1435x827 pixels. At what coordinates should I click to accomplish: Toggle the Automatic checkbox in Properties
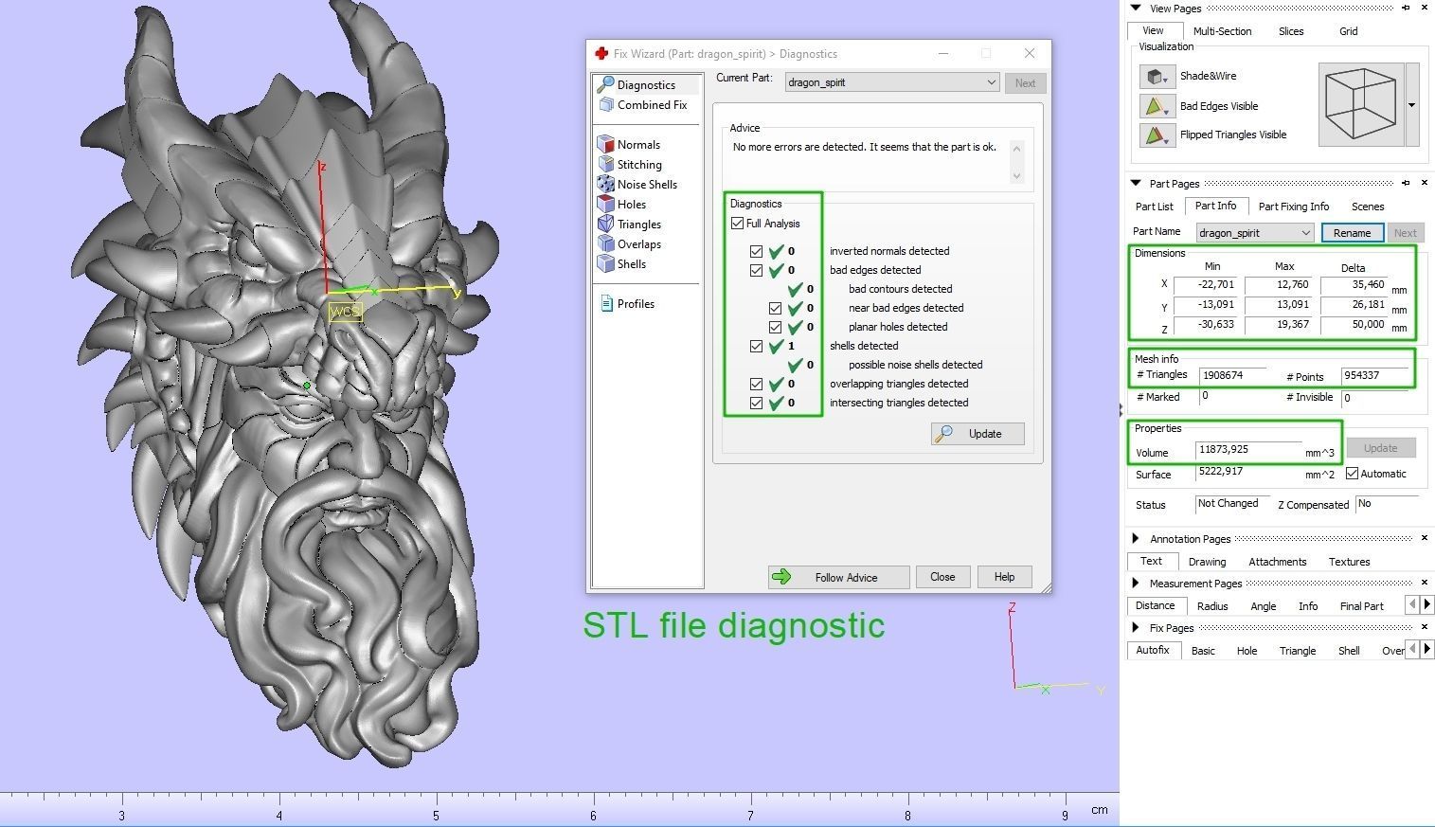(x=1352, y=474)
